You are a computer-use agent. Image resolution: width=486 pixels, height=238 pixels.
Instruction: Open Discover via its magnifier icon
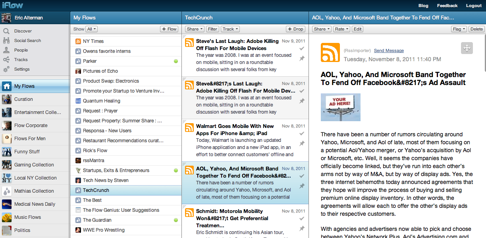coord(6,31)
